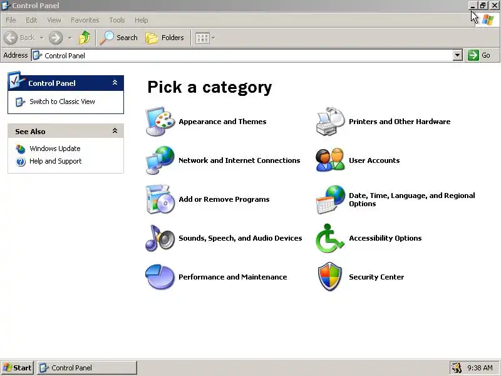Click the Accessibility Options wheelchair icon
Image resolution: width=501 pixels, height=376 pixels.
point(331,238)
